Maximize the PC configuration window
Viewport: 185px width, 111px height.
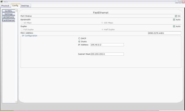[x=180, y=2]
